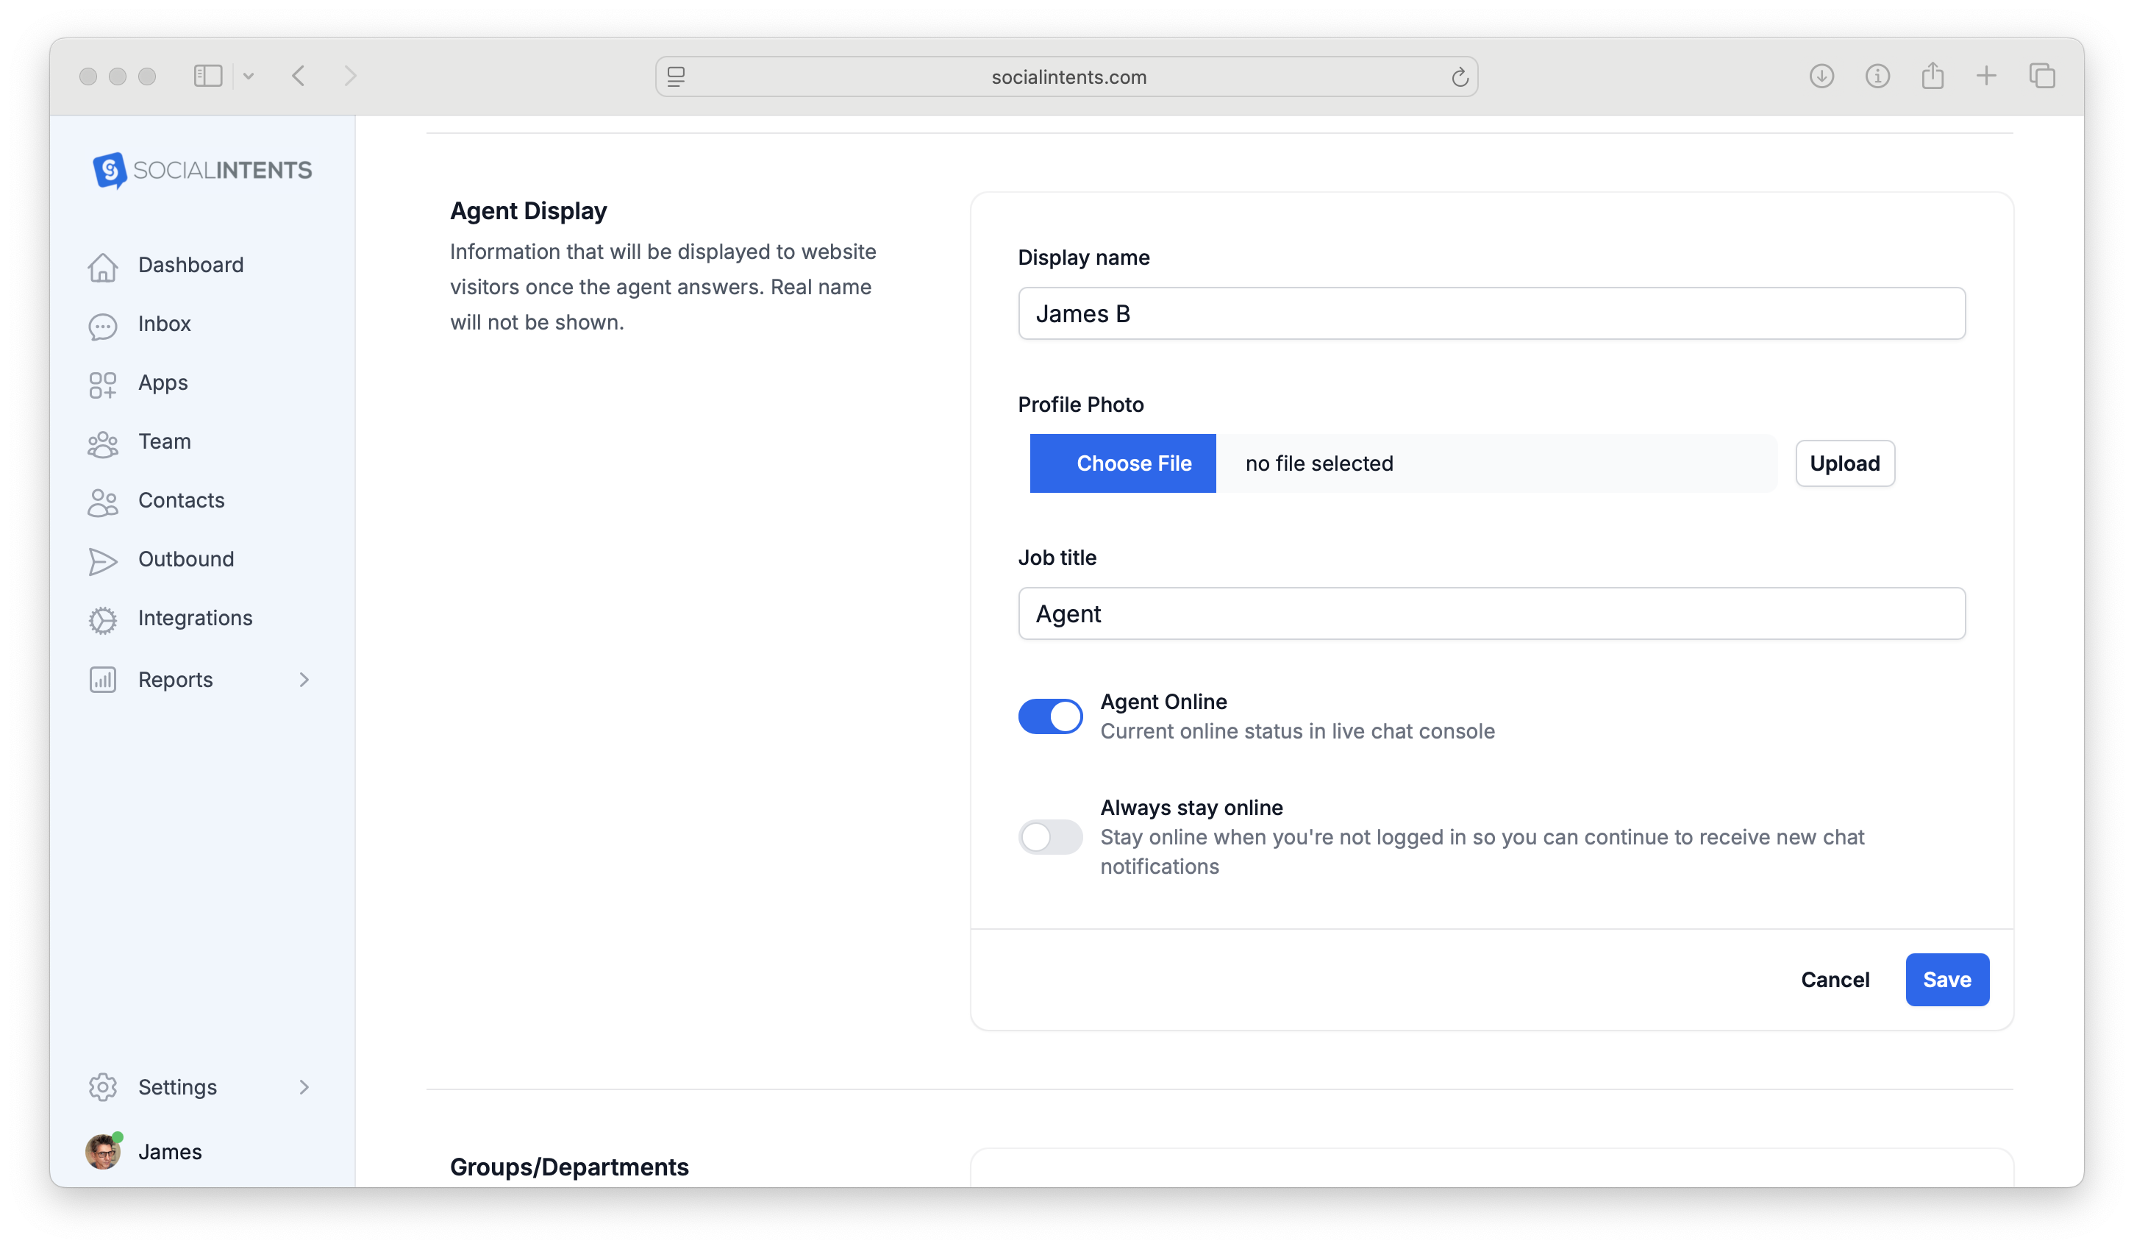Open Team via people group icon

102,443
